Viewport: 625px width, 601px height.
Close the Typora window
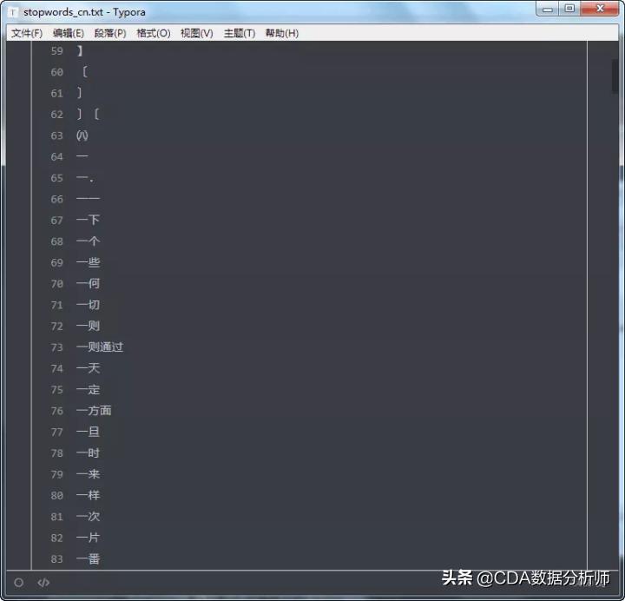pyautogui.click(x=600, y=9)
